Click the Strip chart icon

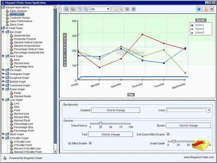coord(11,107)
